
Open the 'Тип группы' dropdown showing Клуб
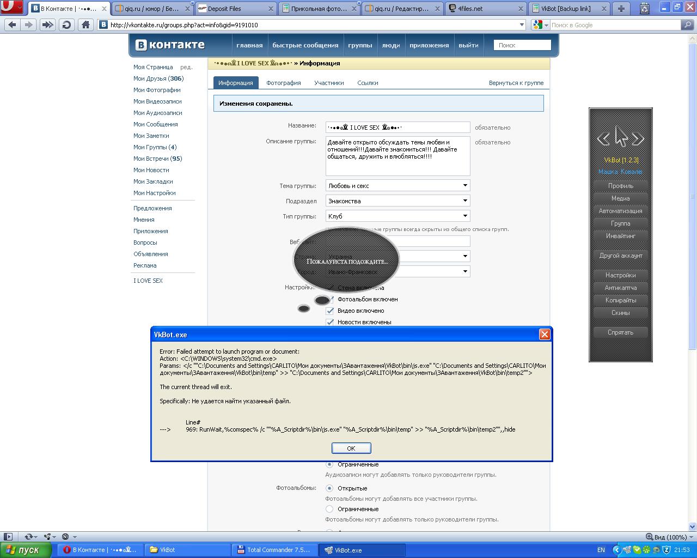(x=398, y=216)
